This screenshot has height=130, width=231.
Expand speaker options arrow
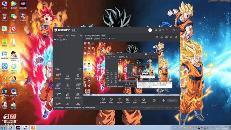(x=147, y=100)
